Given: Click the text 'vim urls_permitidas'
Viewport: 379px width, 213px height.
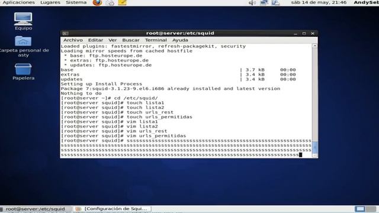Looking at the screenshot, I should (156, 136).
